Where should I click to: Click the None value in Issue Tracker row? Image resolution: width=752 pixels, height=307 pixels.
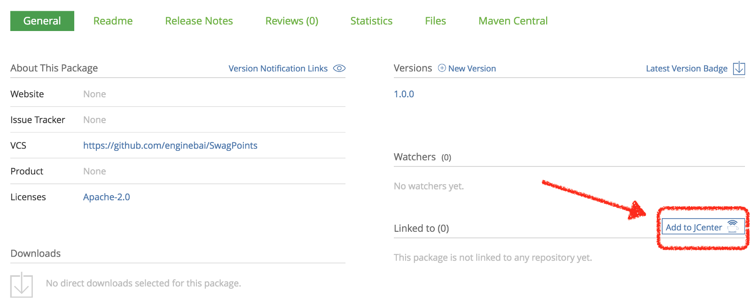94,120
